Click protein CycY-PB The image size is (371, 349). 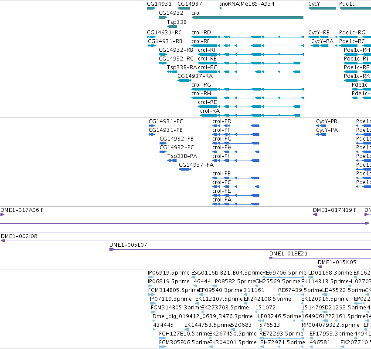[321, 126]
